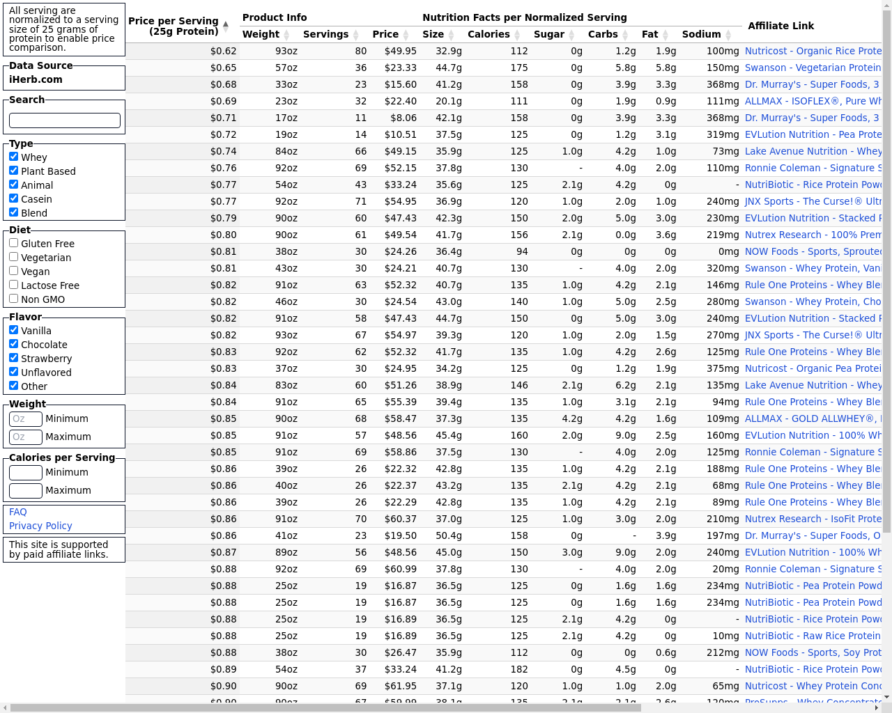Open Swanson Vegetarian Protein affiliate link
This screenshot has width=892, height=713.
pyautogui.click(x=813, y=68)
